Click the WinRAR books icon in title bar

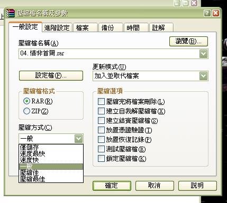pyautogui.click(x=11, y=13)
